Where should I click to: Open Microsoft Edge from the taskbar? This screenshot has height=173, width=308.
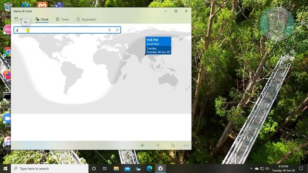pyautogui.click(x=150, y=169)
